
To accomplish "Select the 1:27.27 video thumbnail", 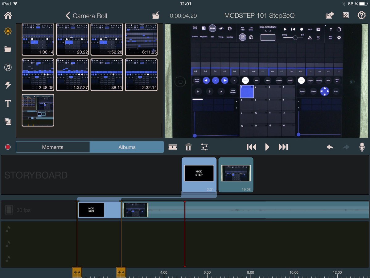I will [x=72, y=75].
